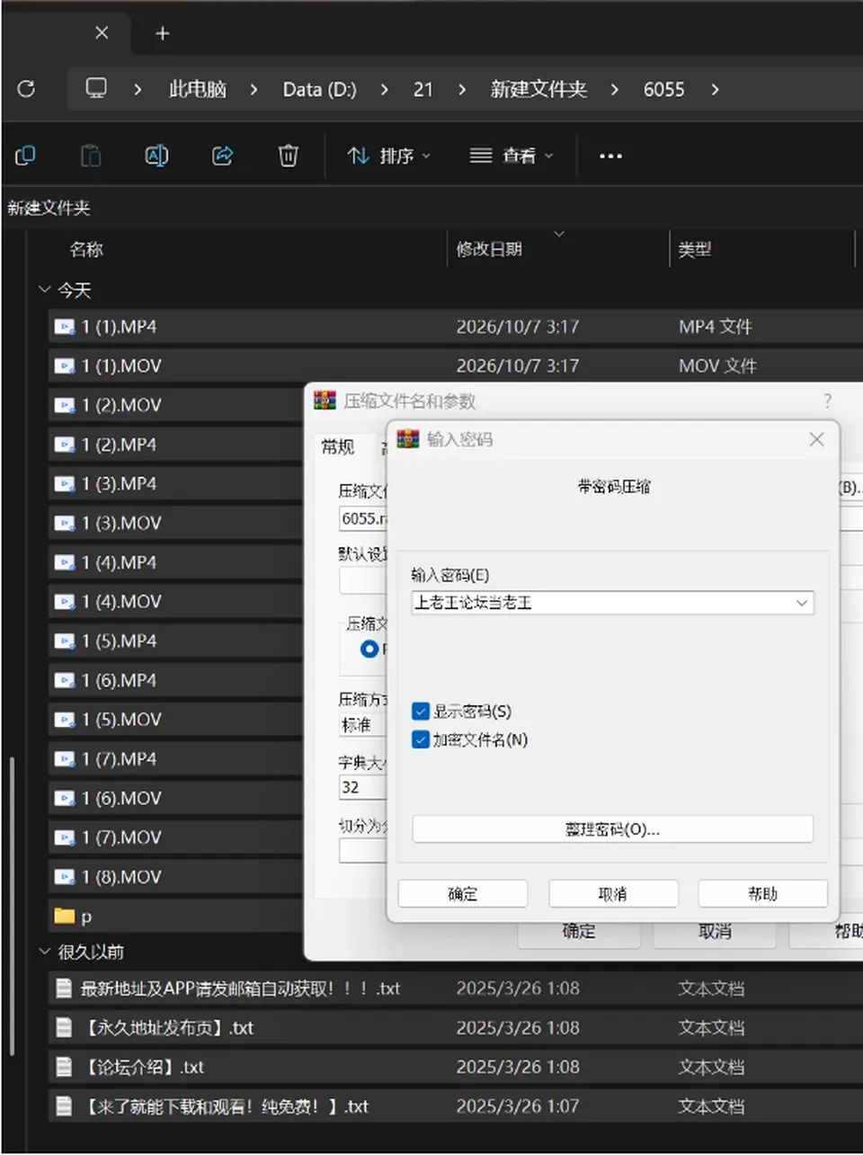
Task: Click the Data (D:) breadcrumb
Action: (x=319, y=89)
